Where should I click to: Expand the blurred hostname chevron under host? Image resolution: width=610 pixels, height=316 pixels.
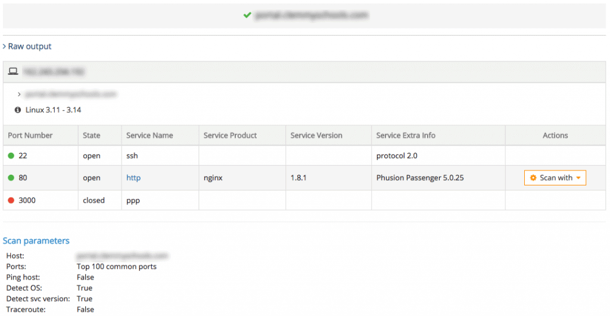click(x=19, y=94)
